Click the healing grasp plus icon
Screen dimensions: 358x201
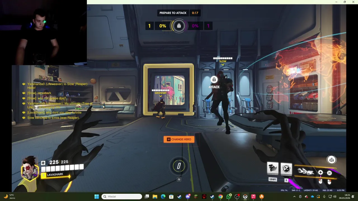(x=321, y=173)
